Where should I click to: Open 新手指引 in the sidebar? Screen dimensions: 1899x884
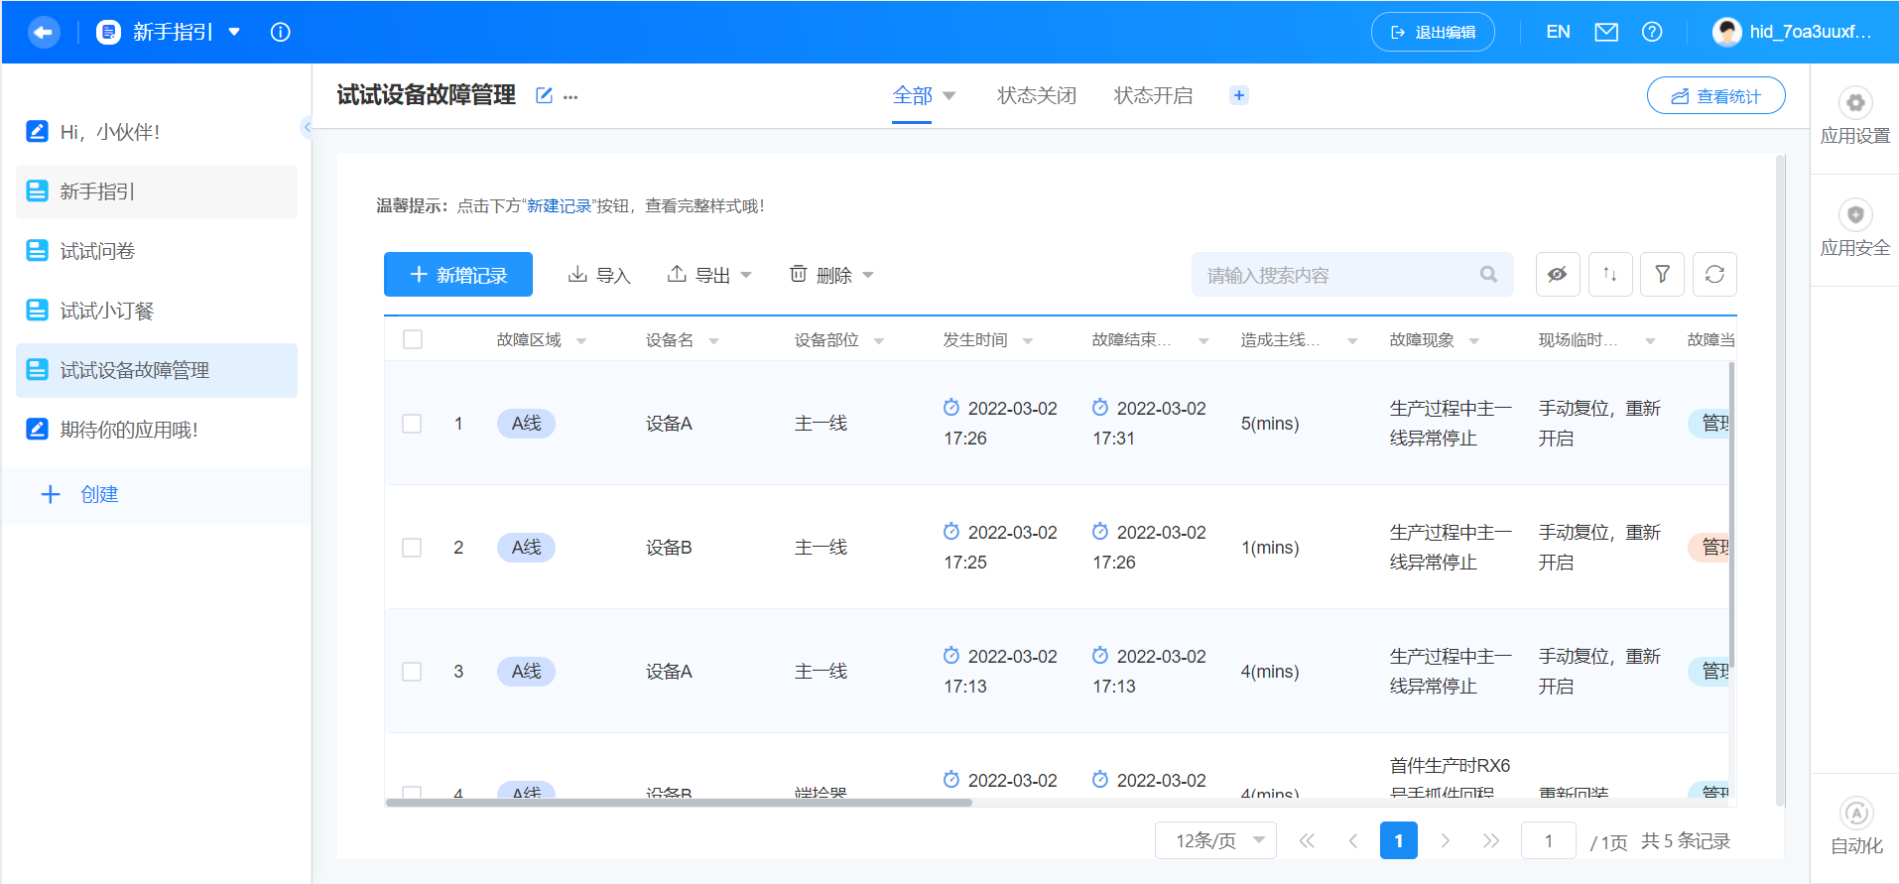[157, 191]
